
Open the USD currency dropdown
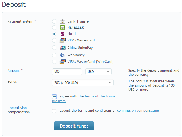(98, 72)
